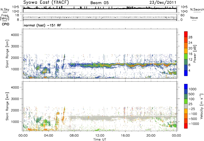Click the green velocity patch near 02:30 UT
This screenshot has width=204, height=141.
click(x=38, y=120)
